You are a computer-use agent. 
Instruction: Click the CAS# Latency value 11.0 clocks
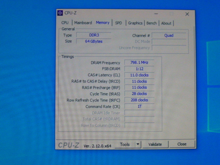[139, 75]
